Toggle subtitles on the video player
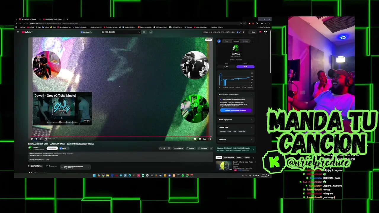Screen dimensions: 379x213 tap(195, 139)
